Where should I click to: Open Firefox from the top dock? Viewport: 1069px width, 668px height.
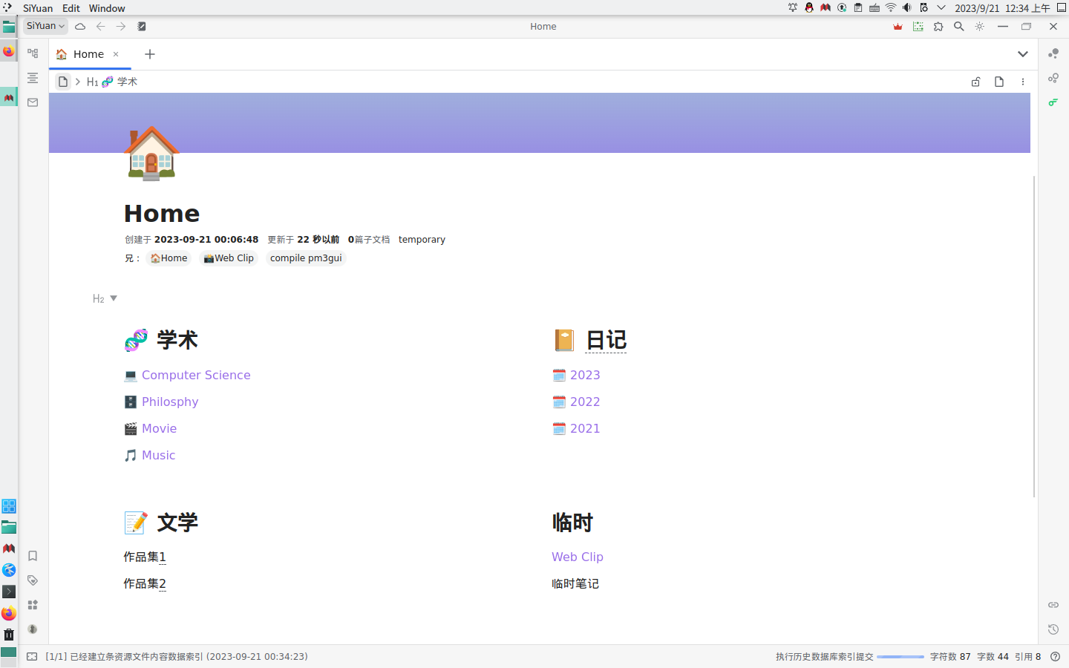tap(9, 51)
